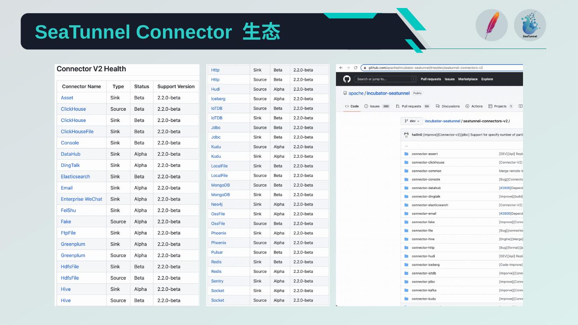This screenshot has height=325, width=578.
Task: Open the DataHub connector link
Action: coord(71,154)
